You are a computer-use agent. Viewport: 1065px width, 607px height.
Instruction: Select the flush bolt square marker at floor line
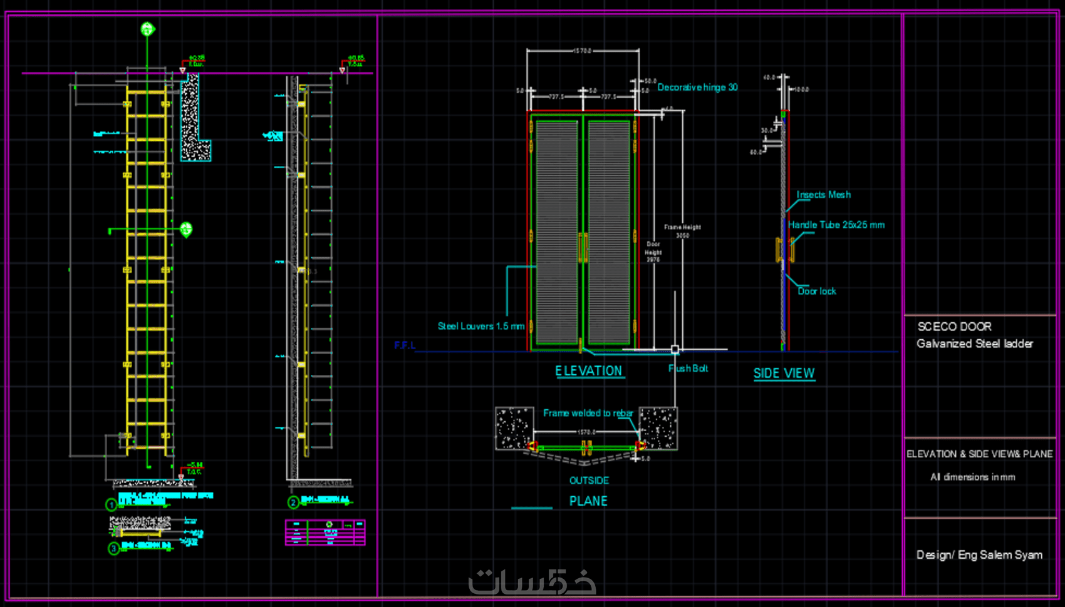click(x=675, y=349)
